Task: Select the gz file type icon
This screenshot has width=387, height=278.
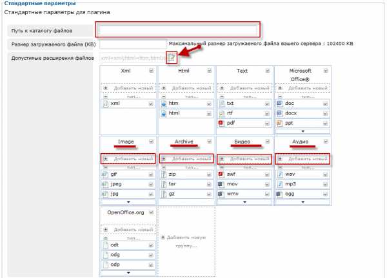Action: pyautogui.click(x=163, y=194)
